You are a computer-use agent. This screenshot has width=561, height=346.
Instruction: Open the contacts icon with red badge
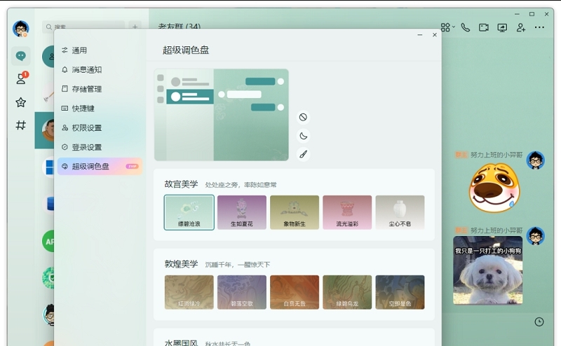coord(21,78)
